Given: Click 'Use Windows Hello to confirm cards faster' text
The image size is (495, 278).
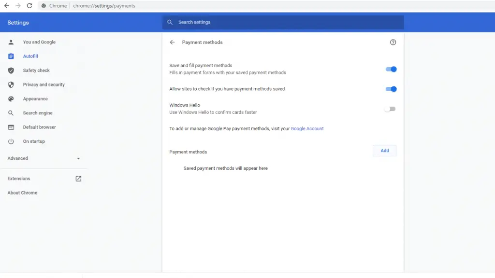Looking at the screenshot, I should (x=213, y=112).
